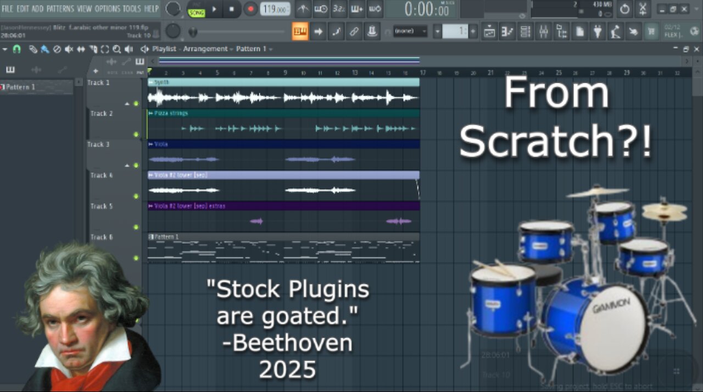The image size is (703, 392).
Task: Toggle wait for input to start playing icon
Action: pyautogui.click(x=321, y=9)
